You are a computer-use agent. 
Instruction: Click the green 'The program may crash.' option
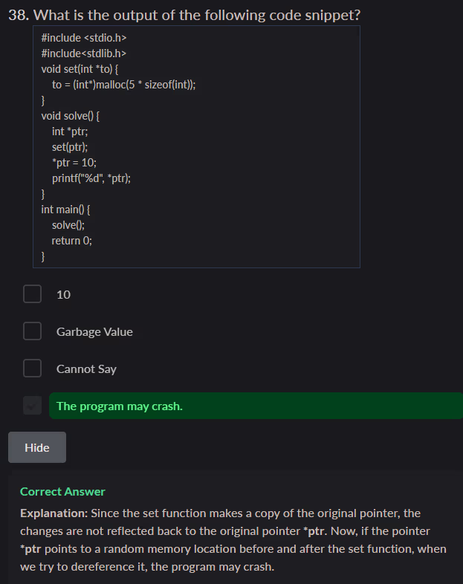[120, 406]
